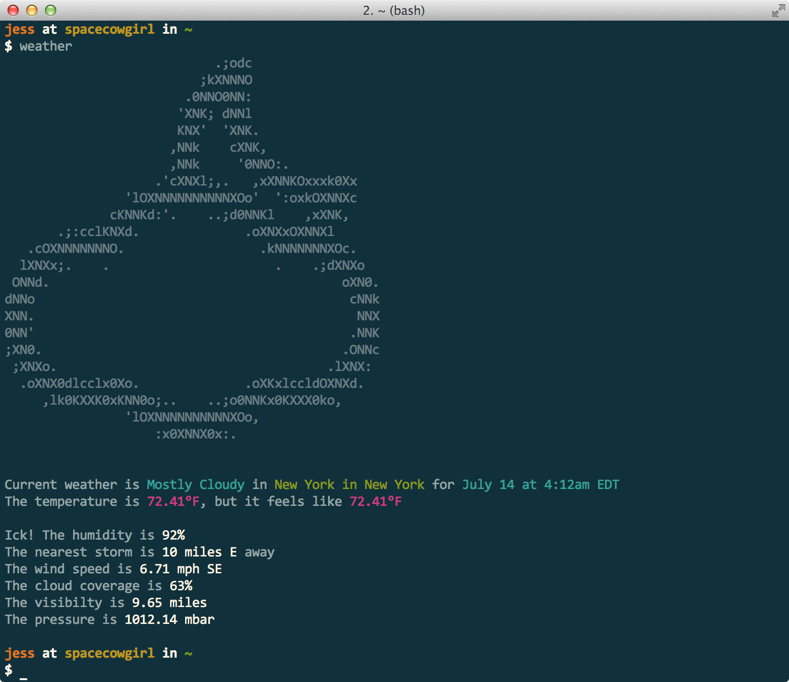Click 'spacecowgirl' hostname in the bottom prompt
This screenshot has height=682, width=789.
click(110, 653)
